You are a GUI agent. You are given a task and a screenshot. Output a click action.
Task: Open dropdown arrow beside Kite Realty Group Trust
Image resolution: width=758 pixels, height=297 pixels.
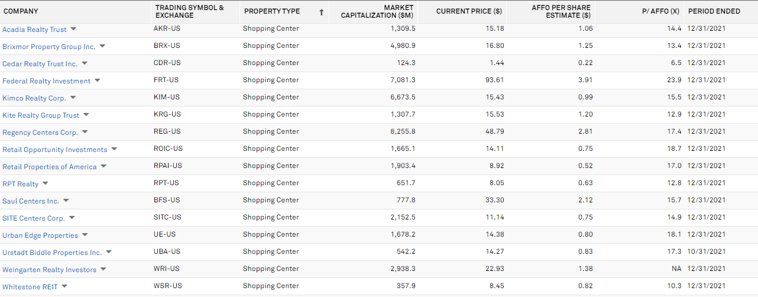tap(86, 115)
